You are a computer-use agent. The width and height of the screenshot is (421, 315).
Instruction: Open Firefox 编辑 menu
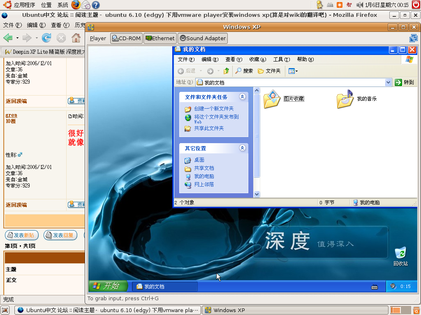(36, 25)
